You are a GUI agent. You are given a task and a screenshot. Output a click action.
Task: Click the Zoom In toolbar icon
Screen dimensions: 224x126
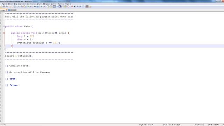pyautogui.click(x=41, y=7)
